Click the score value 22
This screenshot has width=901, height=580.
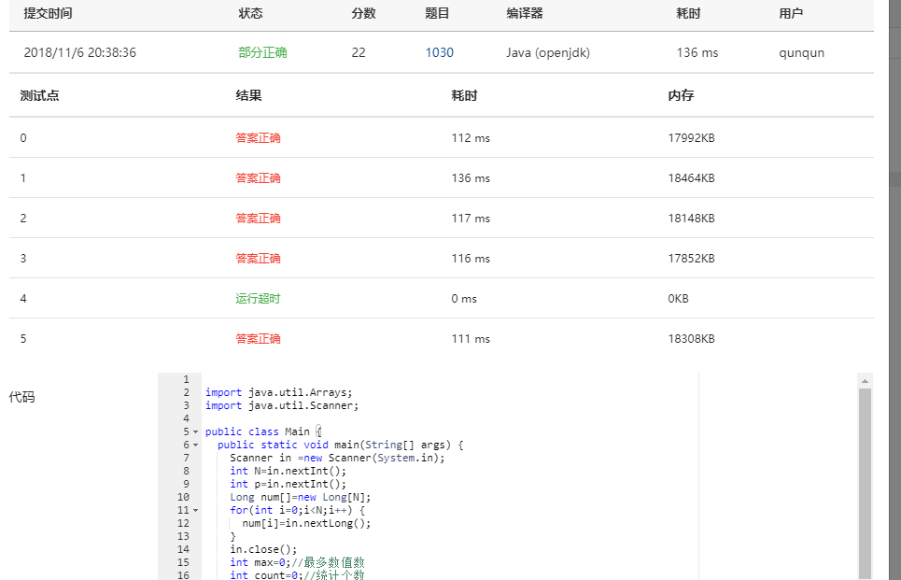pos(359,52)
